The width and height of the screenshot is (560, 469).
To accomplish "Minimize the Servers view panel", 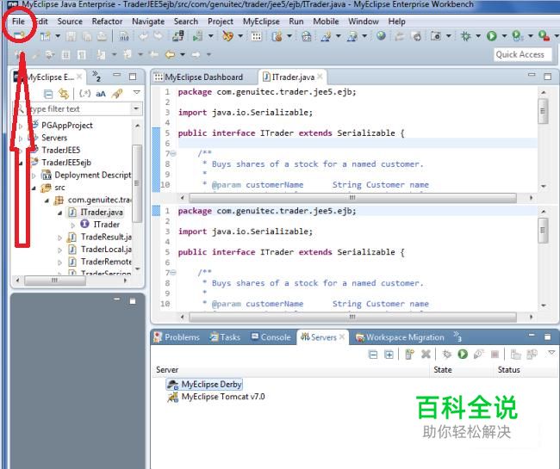I will (531, 336).
